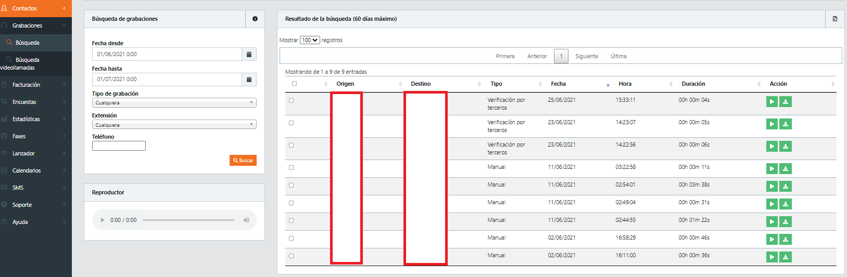Screen dimensions: 847x277
Task: Open the Tipo de grabación dropdown
Action: [174, 103]
